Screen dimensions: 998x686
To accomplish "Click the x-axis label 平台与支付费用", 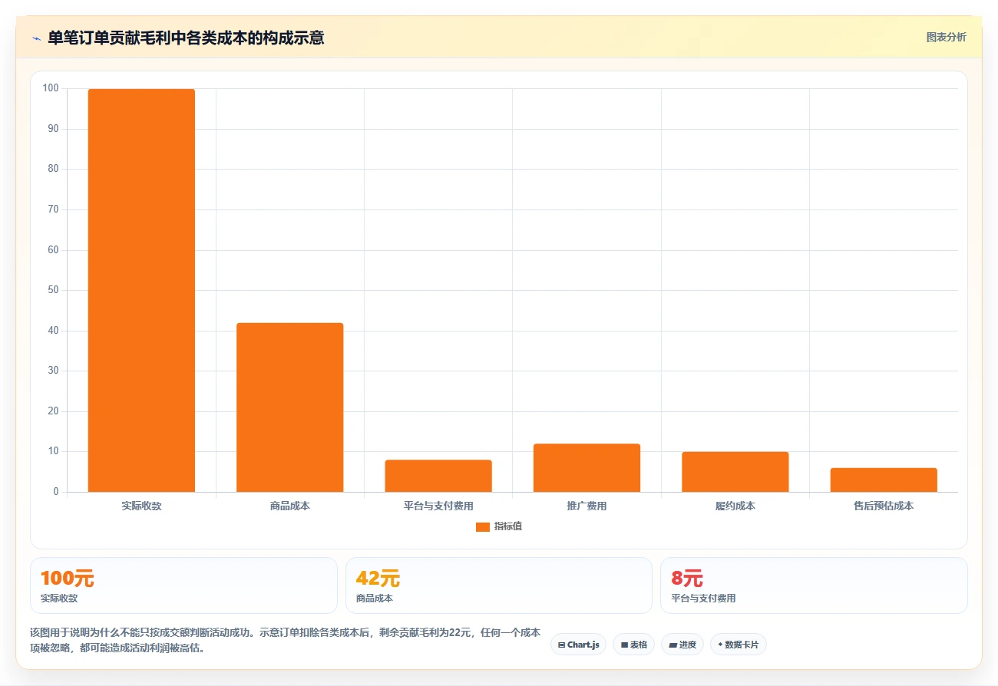I will tap(438, 506).
